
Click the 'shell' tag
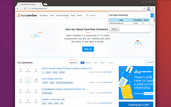point(56,103)
